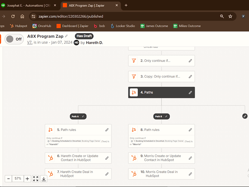Edit the A8X Program Zap name pencil
The width and height of the screenshot is (249, 187).
[66, 36]
